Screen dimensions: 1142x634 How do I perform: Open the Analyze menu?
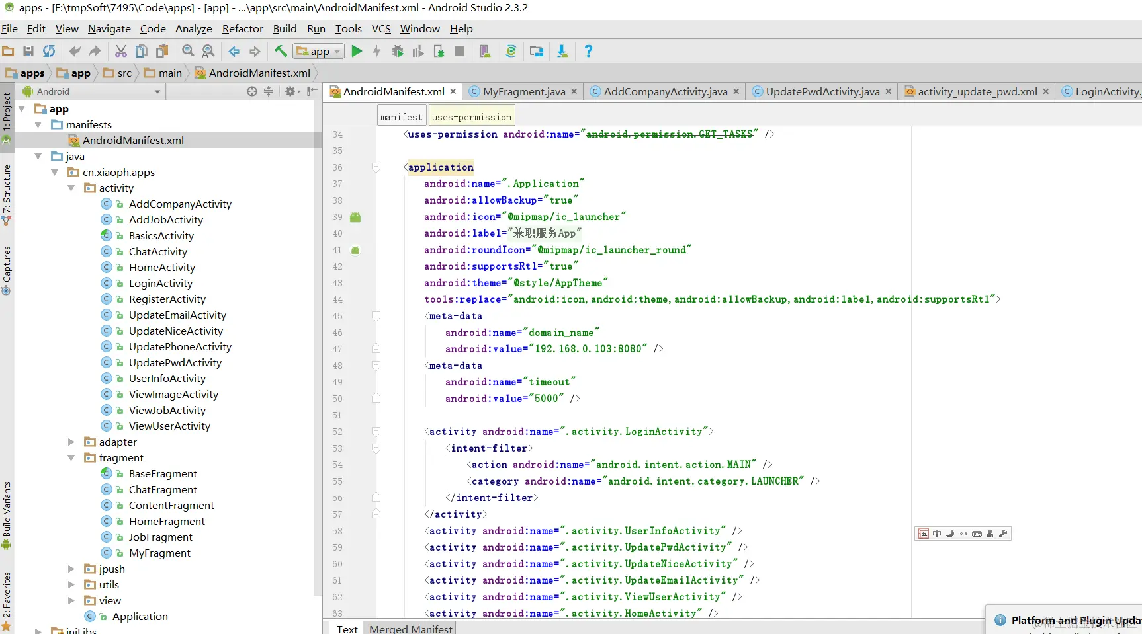point(194,28)
